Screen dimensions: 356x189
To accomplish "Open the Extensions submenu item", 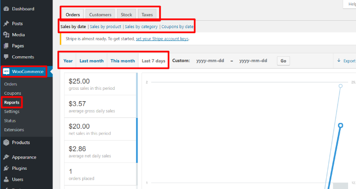I will click(14, 130).
